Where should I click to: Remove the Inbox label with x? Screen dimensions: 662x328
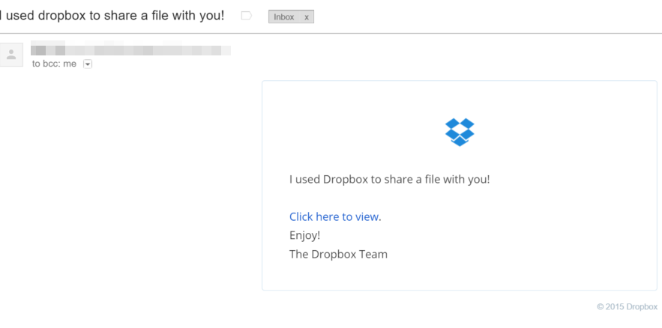tap(307, 17)
